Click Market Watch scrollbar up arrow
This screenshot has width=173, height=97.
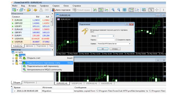[x=52, y=16]
